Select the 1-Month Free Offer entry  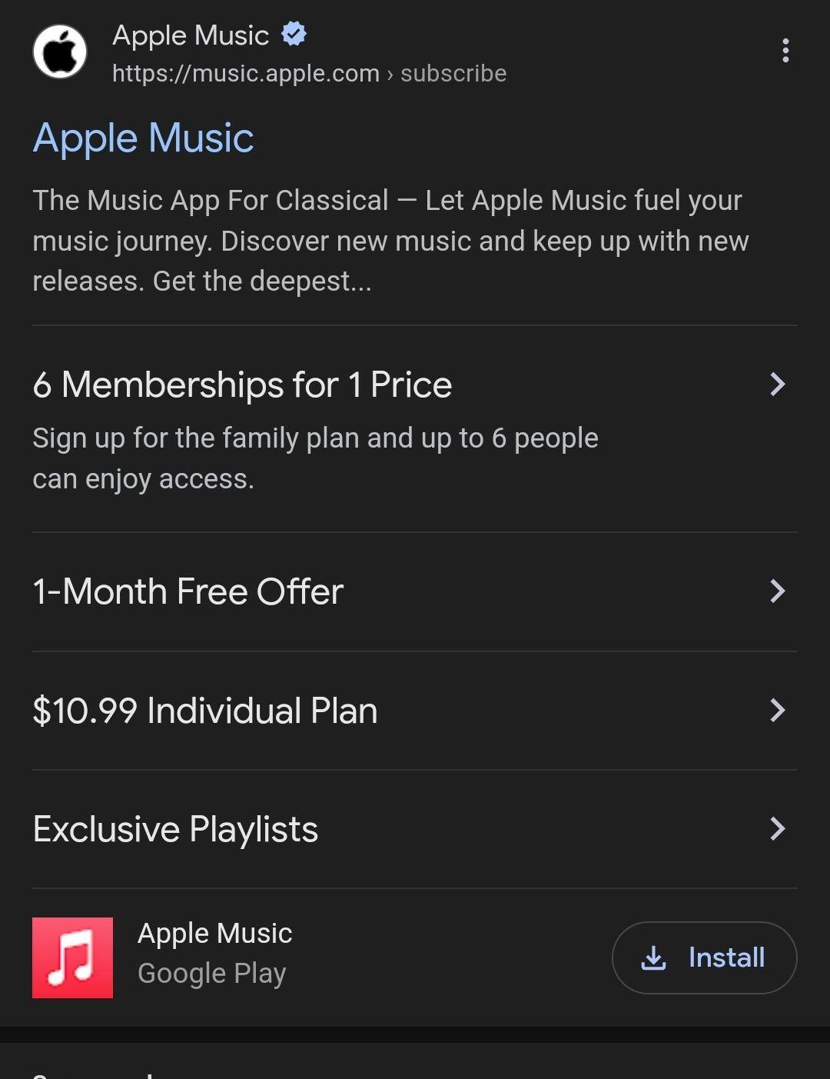(x=188, y=591)
